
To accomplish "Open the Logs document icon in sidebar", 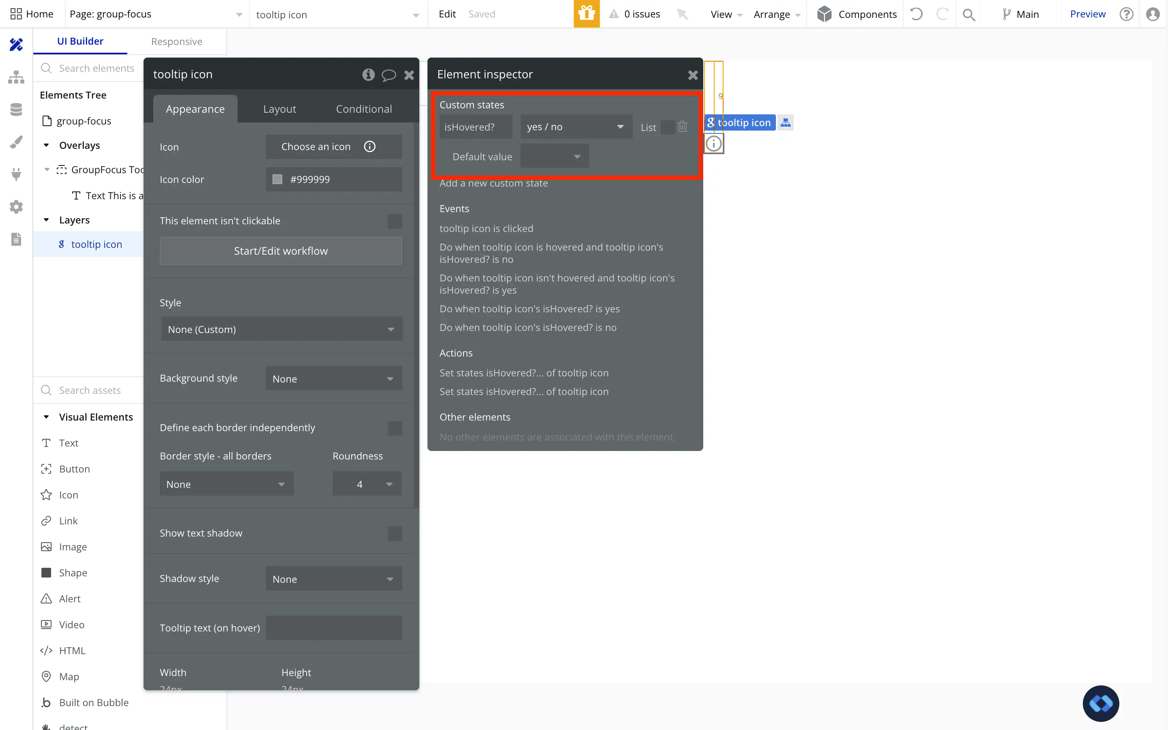I will click(x=16, y=239).
